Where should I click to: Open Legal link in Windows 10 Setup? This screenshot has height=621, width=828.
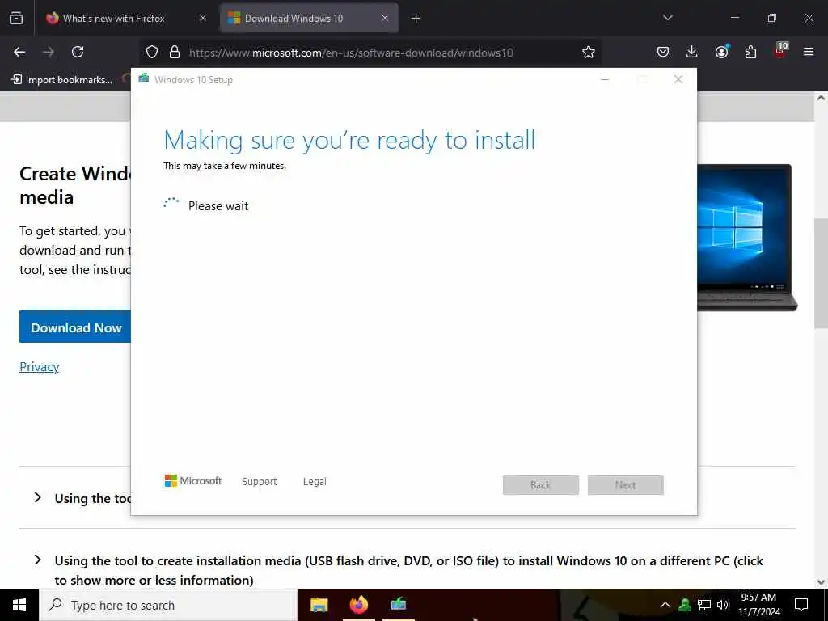click(315, 482)
